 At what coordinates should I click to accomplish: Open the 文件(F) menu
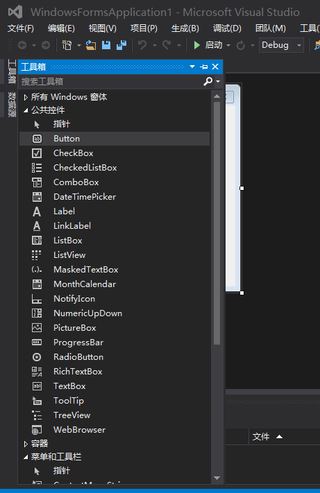(20, 28)
